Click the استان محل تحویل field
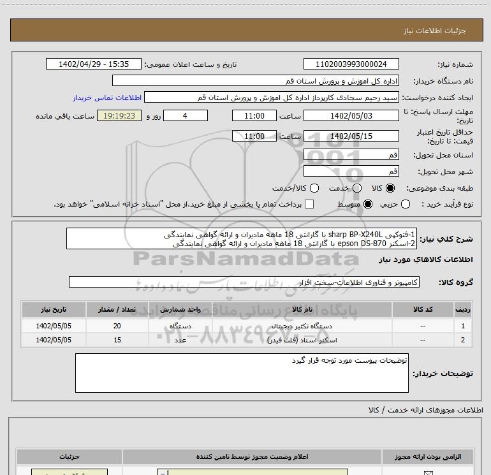The width and height of the screenshot is (491, 475). [x=351, y=155]
